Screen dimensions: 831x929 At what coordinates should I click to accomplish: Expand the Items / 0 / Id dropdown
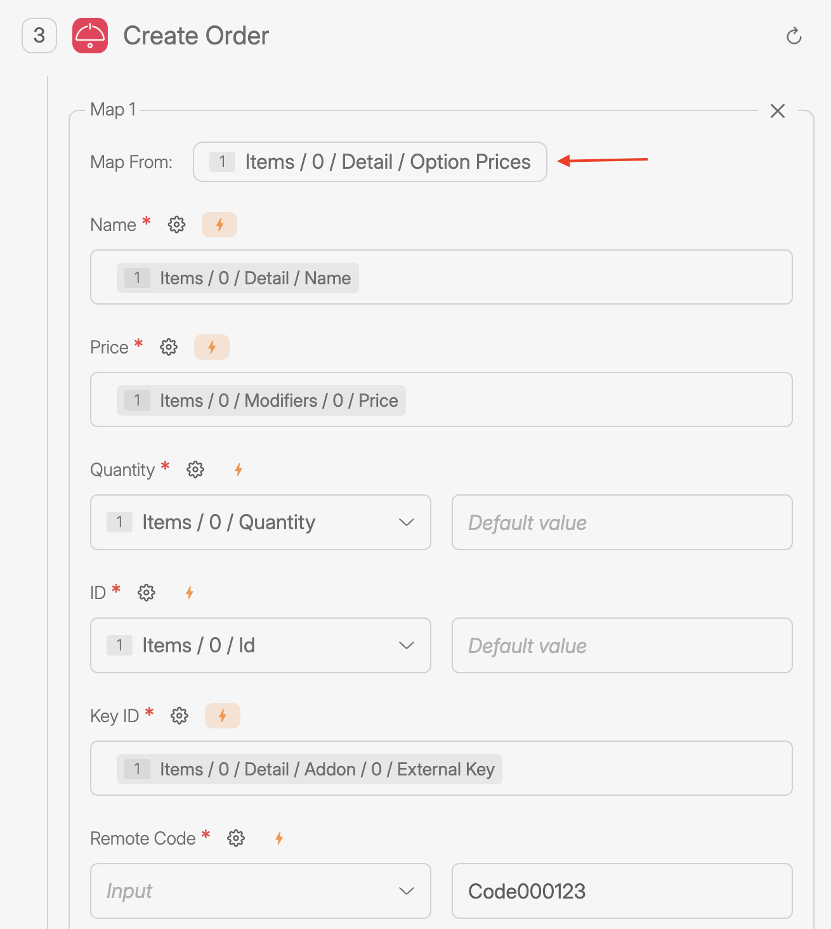(x=261, y=645)
